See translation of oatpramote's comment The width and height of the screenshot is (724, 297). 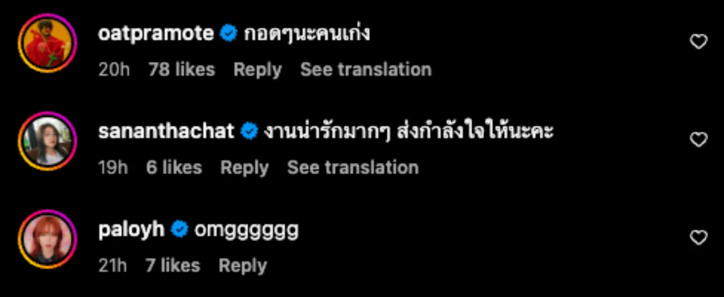click(365, 70)
